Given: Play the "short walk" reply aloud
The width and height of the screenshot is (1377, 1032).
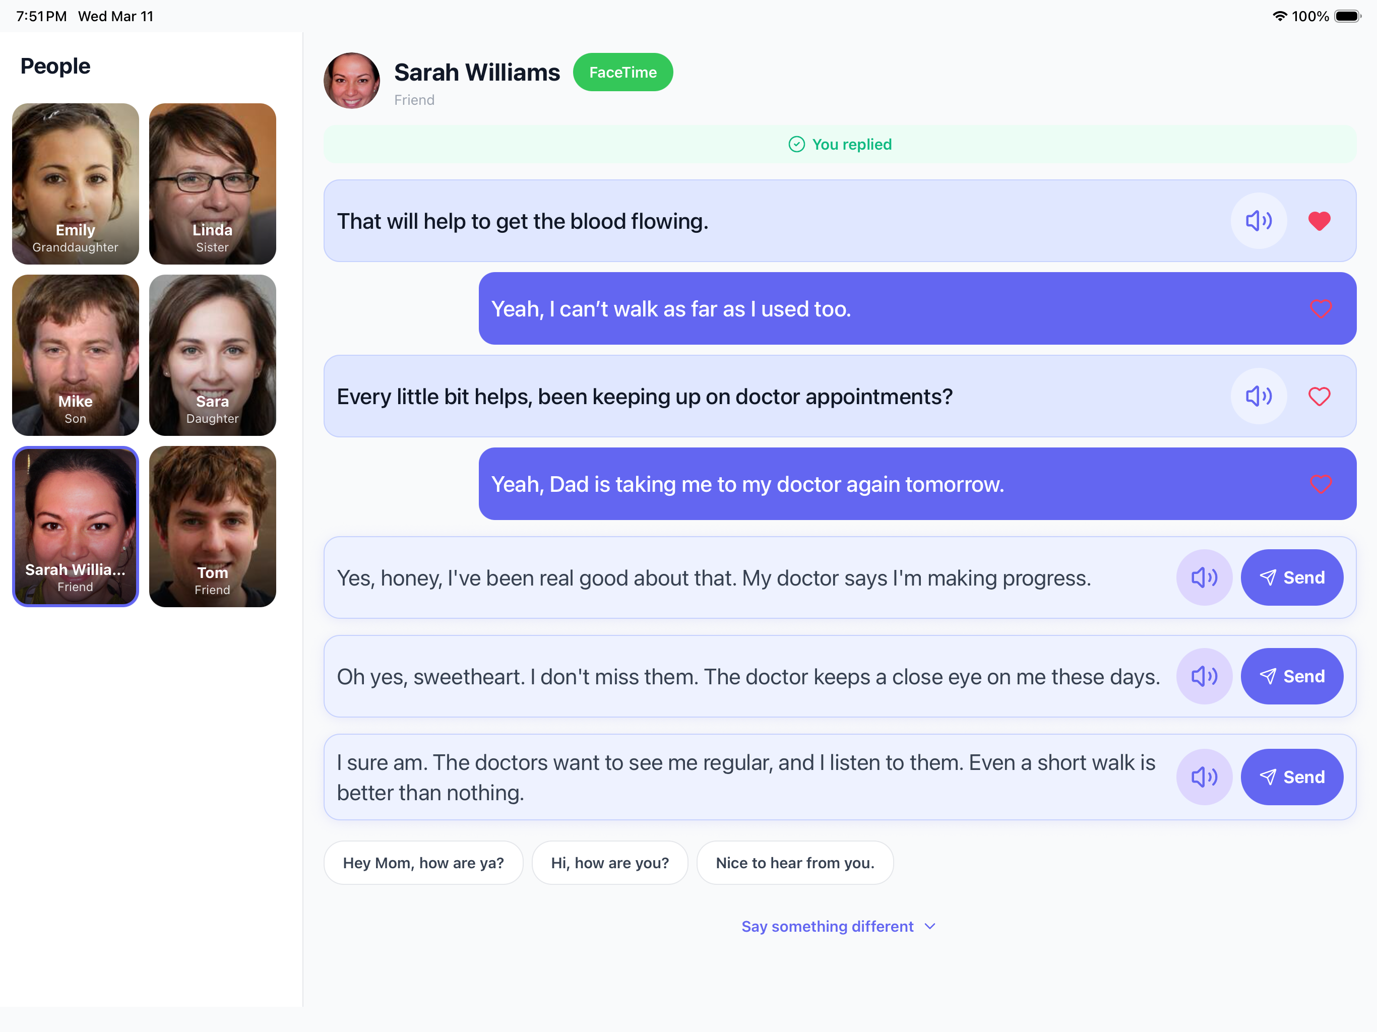Looking at the screenshot, I should pos(1204,777).
